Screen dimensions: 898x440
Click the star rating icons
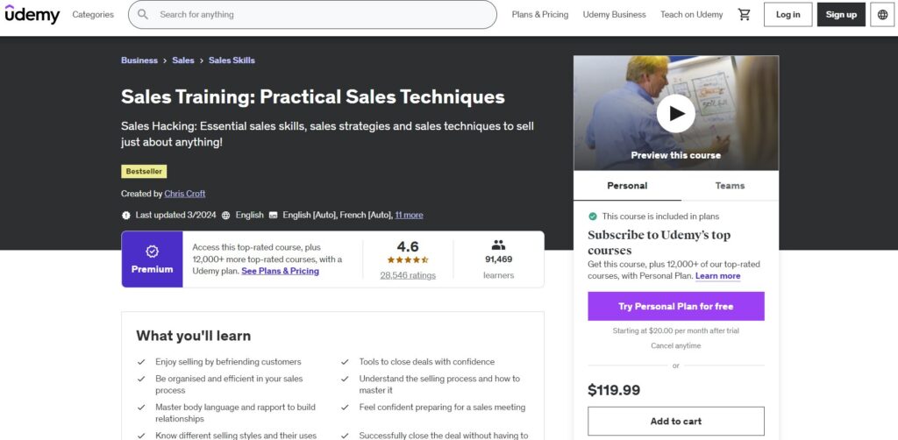pyautogui.click(x=408, y=259)
